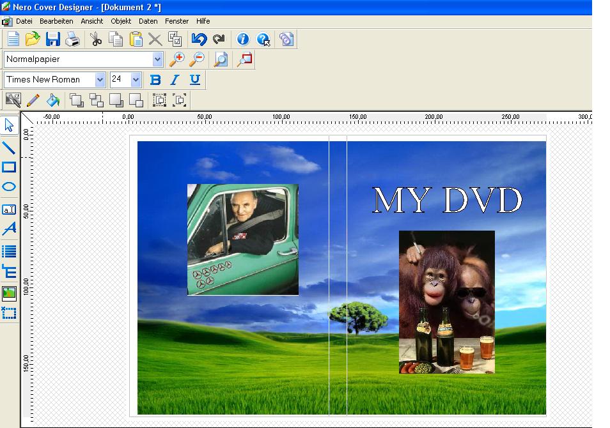Choose the Text Box tool
Image resolution: width=610 pixels, height=428 pixels.
[x=9, y=210]
